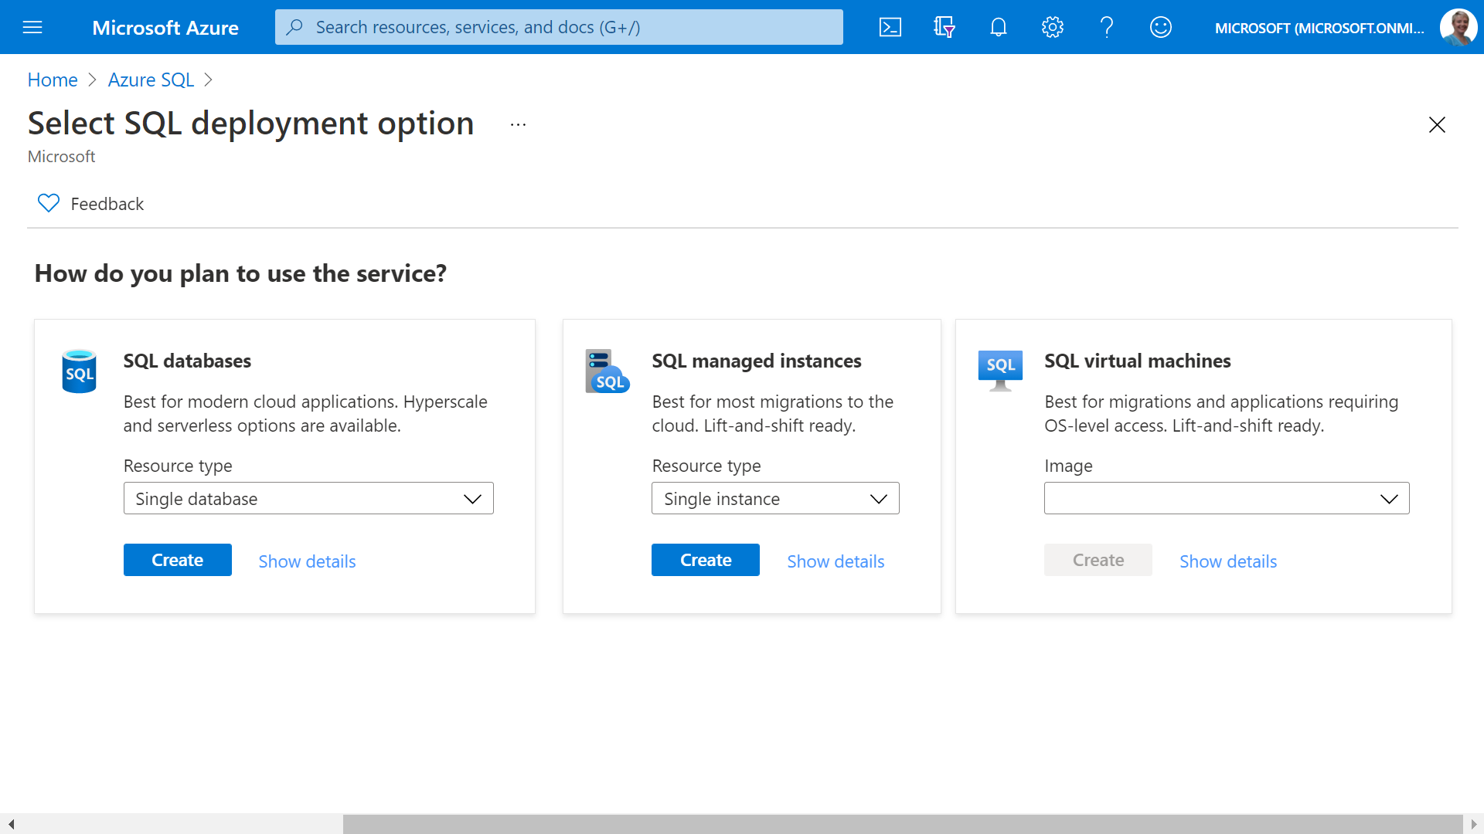Viewport: 1484px width, 834px height.
Task: Open the Image dropdown for SQL virtual machines
Action: tap(1227, 499)
